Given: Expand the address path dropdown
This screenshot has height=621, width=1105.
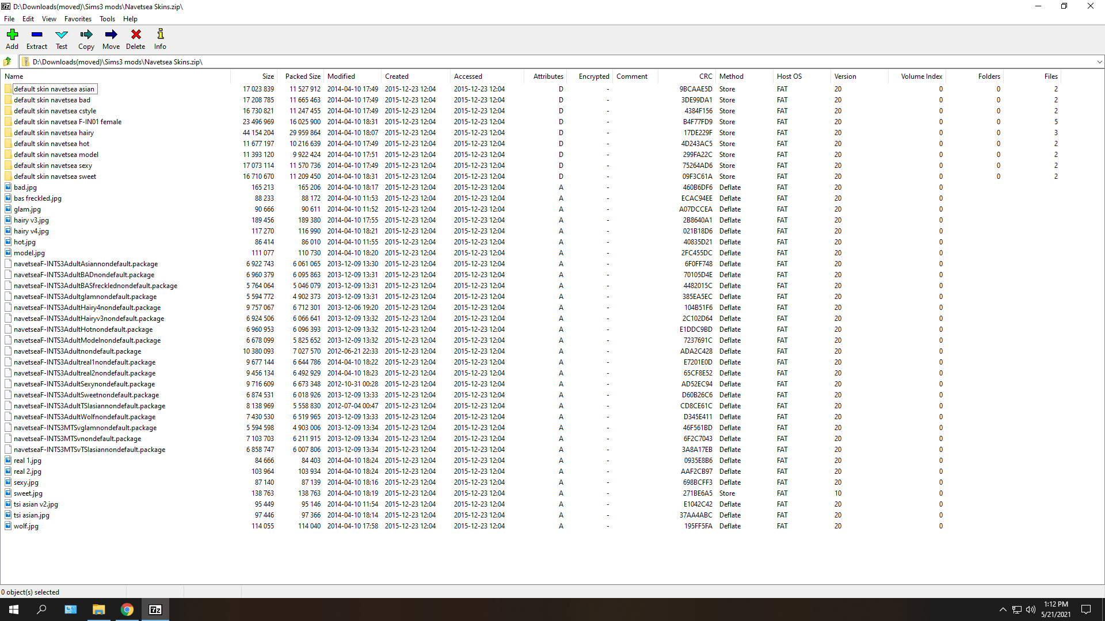Looking at the screenshot, I should pos(1099,62).
